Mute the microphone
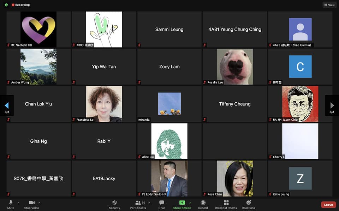 point(11,204)
